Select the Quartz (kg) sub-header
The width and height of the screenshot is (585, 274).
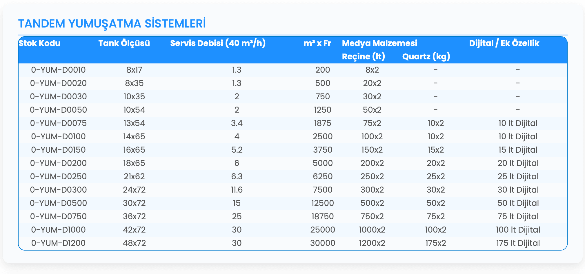[x=426, y=57]
